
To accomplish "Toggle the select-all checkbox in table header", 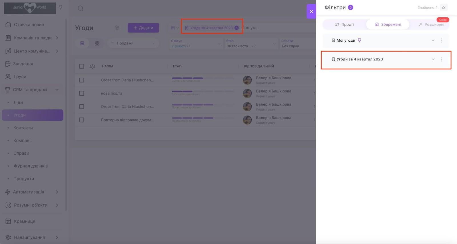I will click(x=82, y=66).
